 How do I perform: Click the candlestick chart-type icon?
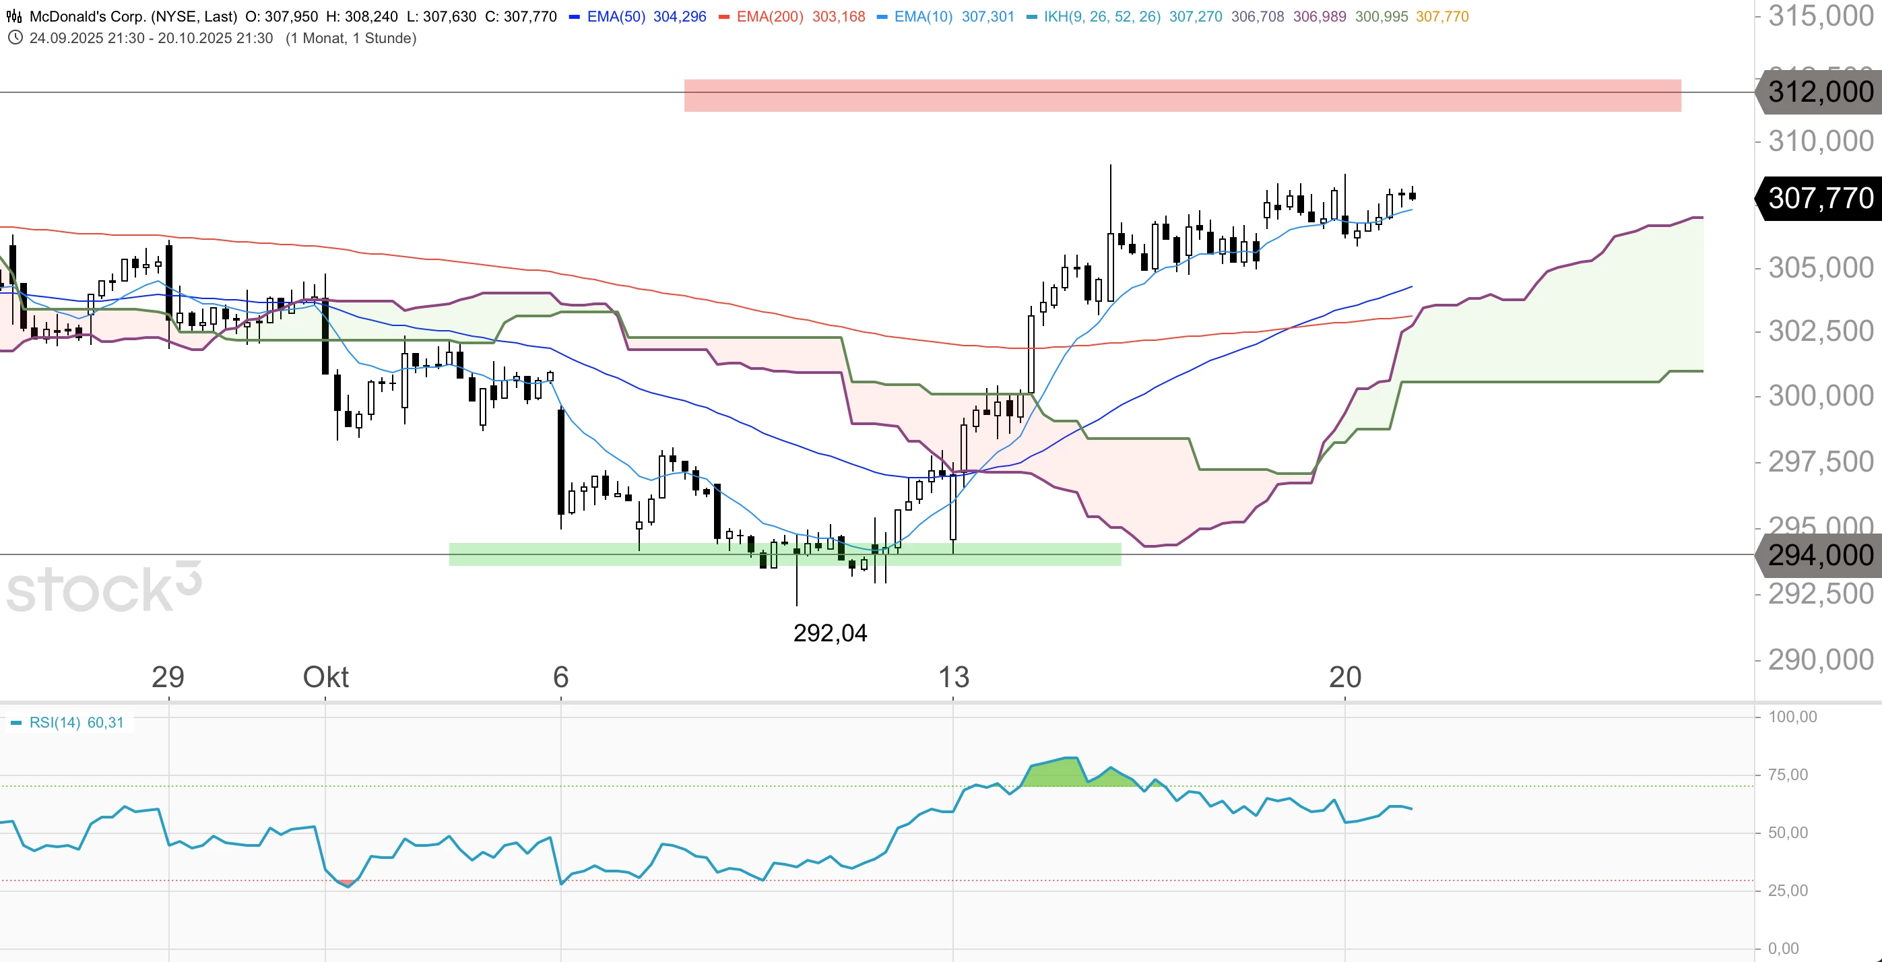tap(14, 16)
